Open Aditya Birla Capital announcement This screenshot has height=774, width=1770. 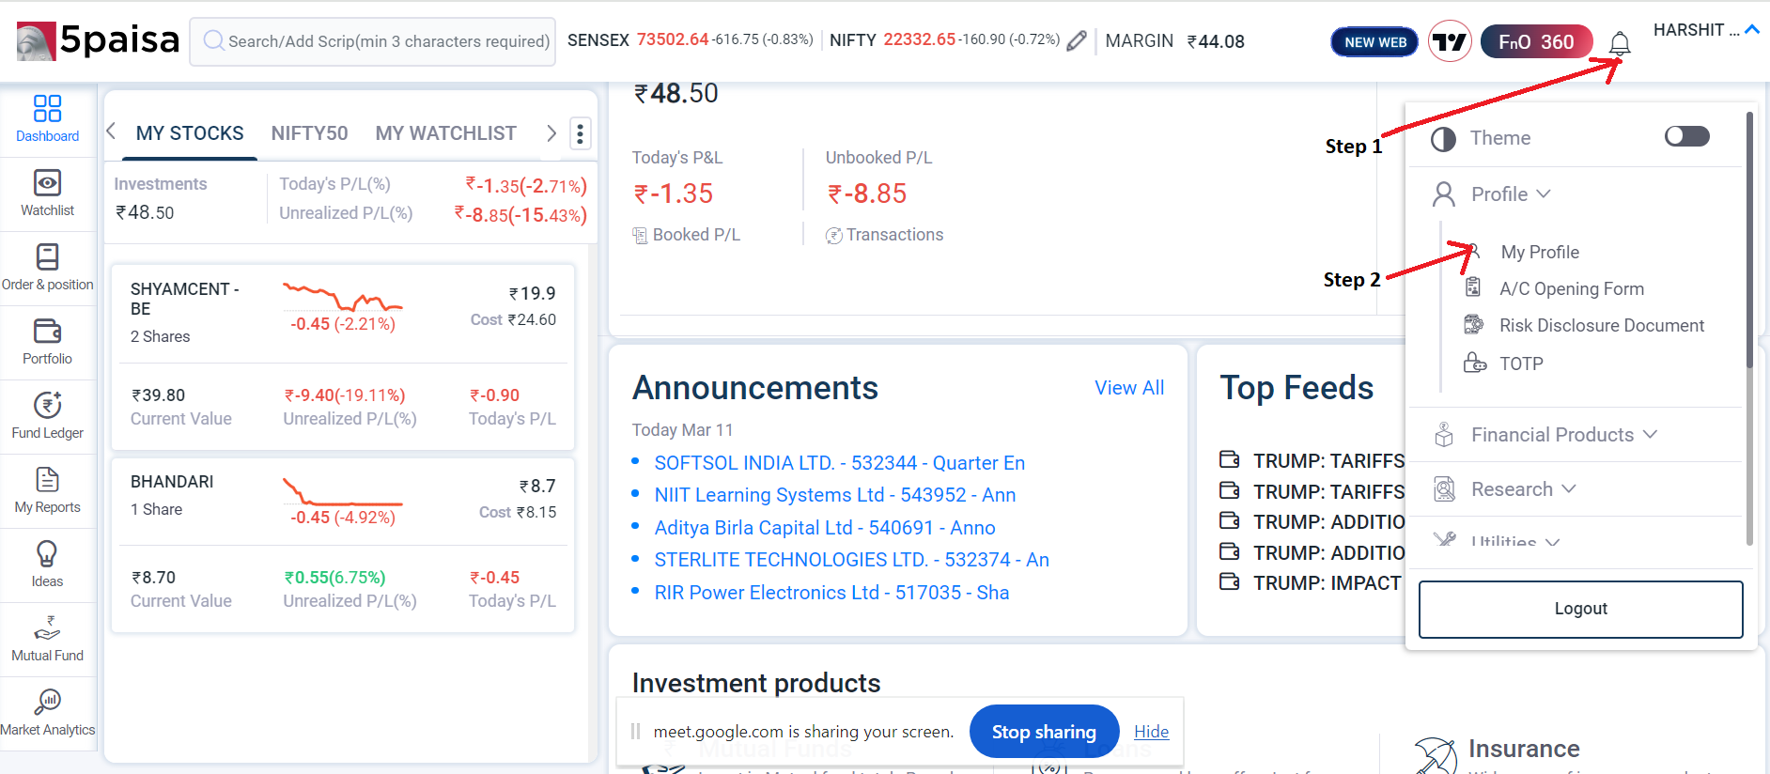click(x=825, y=528)
